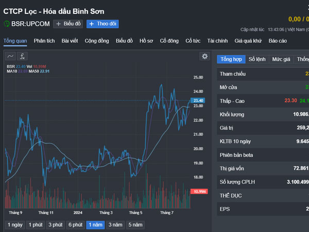Click the Tháng 11 axis label
This screenshot has height=232, width=309.
point(46,212)
